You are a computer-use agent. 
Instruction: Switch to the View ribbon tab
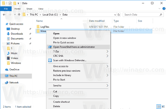click(x=41, y=9)
